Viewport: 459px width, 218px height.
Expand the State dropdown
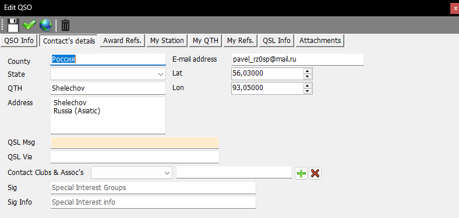click(x=161, y=74)
